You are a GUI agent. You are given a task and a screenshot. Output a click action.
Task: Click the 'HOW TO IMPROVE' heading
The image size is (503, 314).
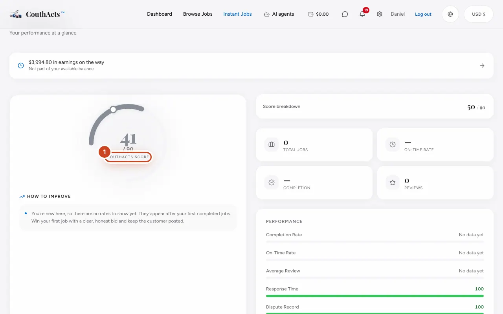[x=49, y=196]
